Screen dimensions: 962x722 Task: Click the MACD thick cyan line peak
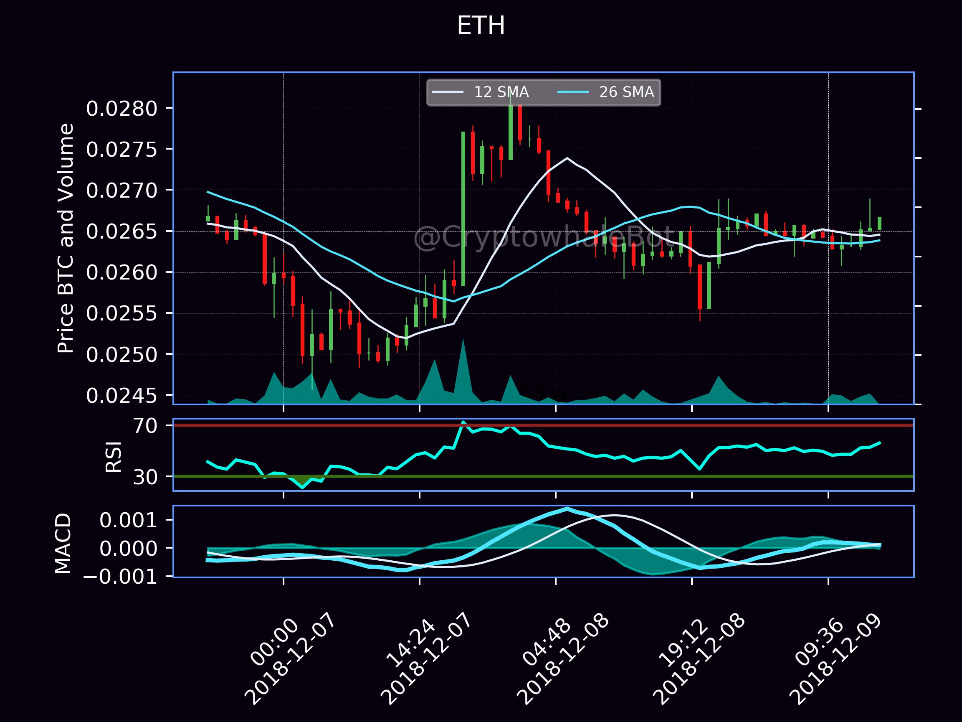click(567, 508)
